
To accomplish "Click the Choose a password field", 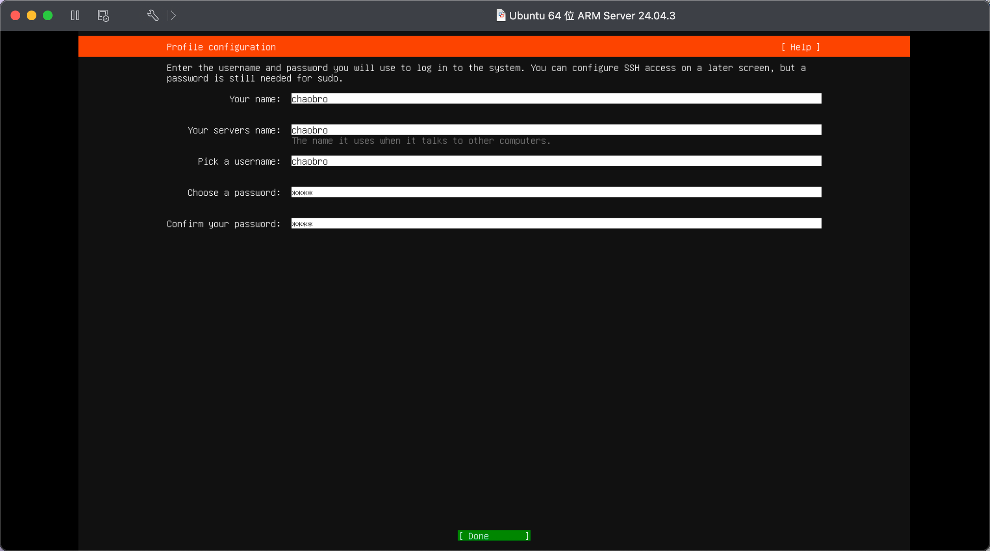I will coord(556,192).
